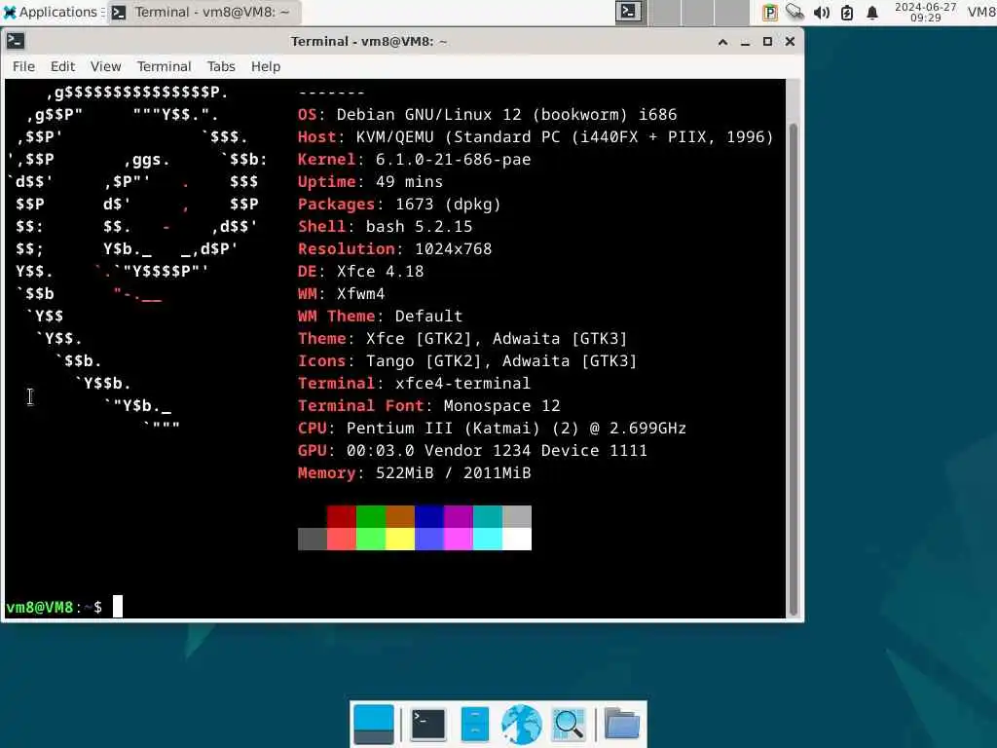Click the "Xfce 4.18" DE value

pos(381,272)
